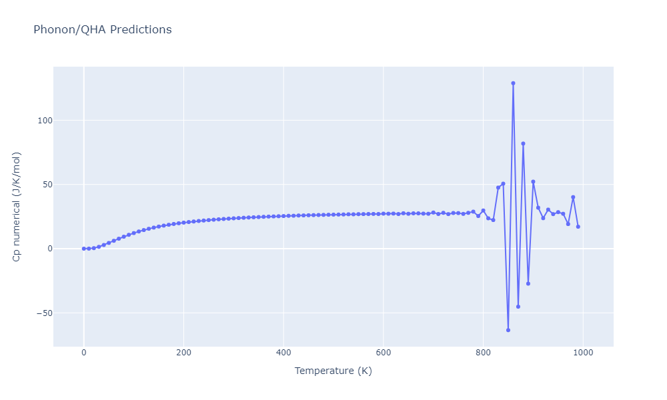Click the last data point at far right
Viewport: 667px width, 400px height.
[x=578, y=227]
